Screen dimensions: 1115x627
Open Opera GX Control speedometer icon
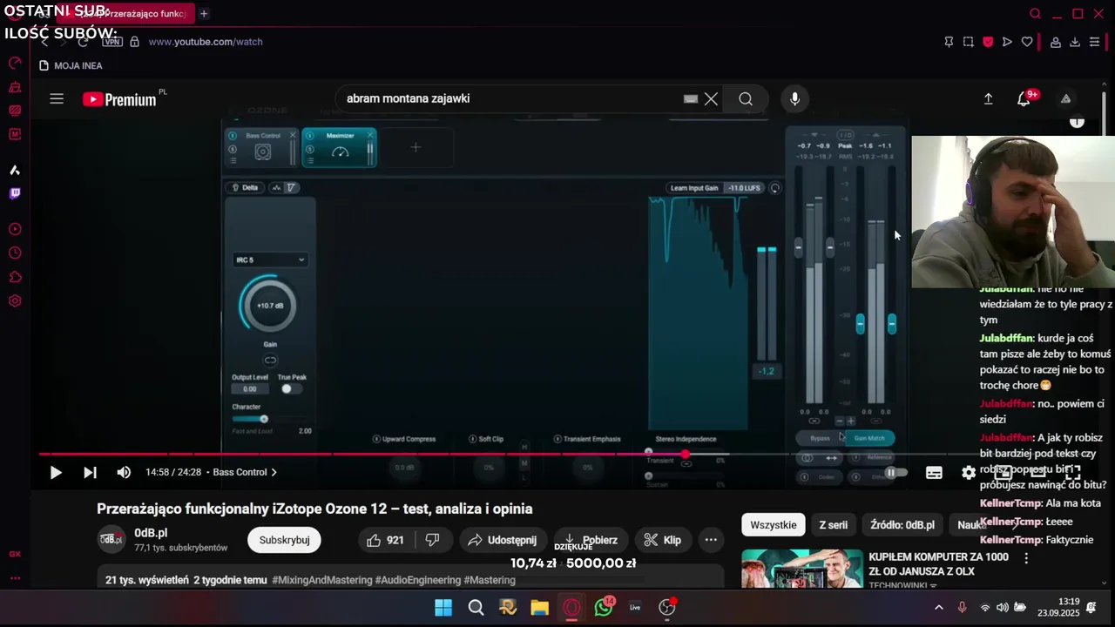pyautogui.click(x=15, y=63)
